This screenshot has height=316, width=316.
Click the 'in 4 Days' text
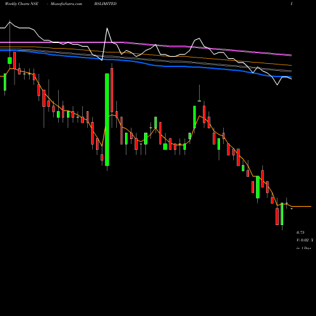click(x=304, y=248)
